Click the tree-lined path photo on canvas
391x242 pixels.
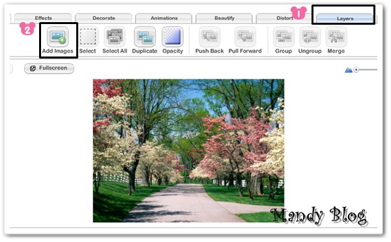click(188, 151)
